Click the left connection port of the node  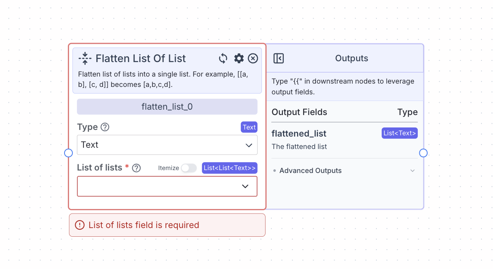tap(69, 153)
